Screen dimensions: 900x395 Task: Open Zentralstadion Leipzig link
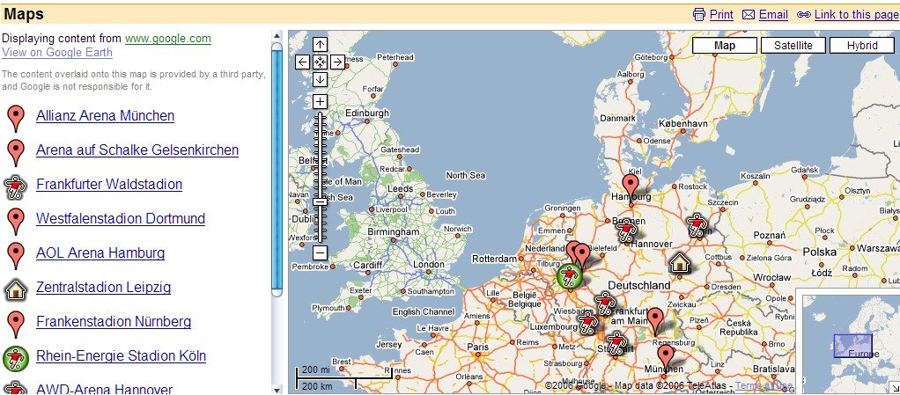(103, 287)
